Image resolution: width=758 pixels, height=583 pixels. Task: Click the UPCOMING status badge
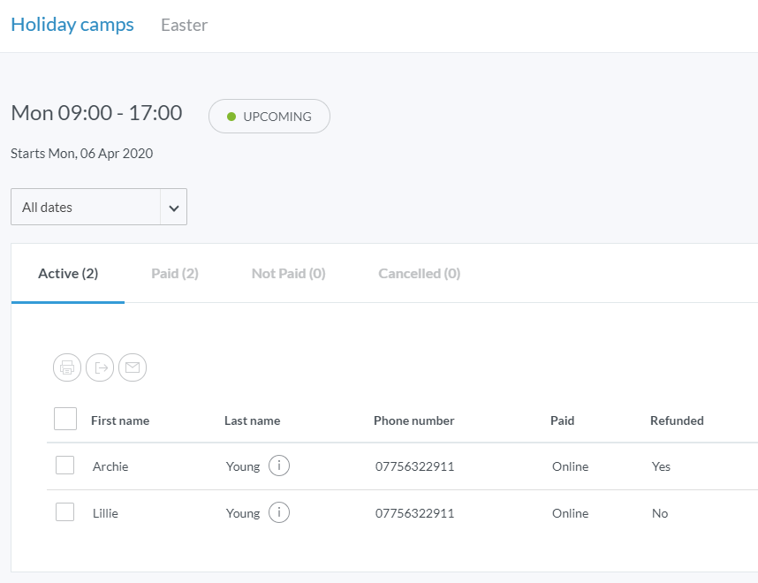[x=269, y=117]
